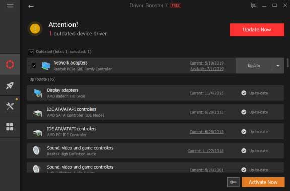Click the up-to-date checkmark for Realtek Audio

tap(244, 151)
